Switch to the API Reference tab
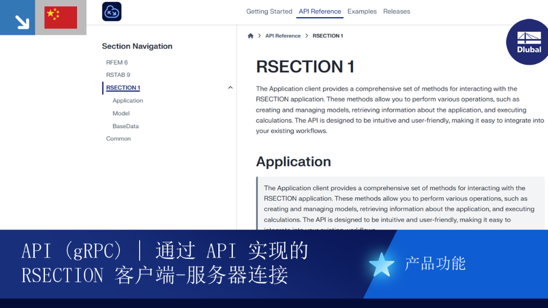 (320, 11)
